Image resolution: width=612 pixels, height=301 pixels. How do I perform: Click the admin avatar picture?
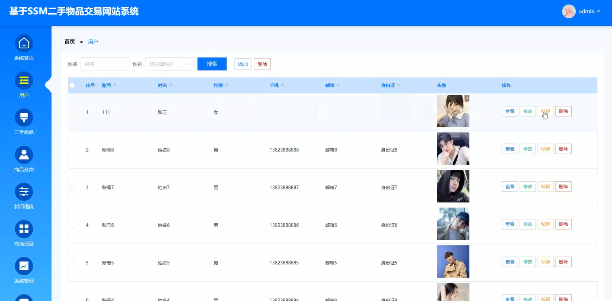[x=569, y=11]
